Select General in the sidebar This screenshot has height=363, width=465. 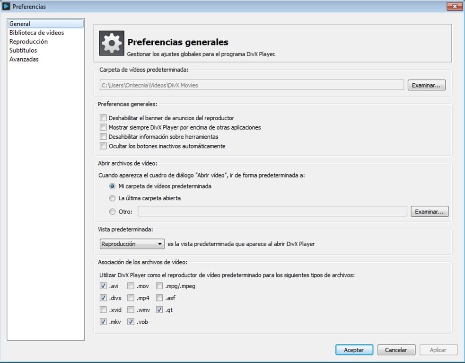[x=46, y=24]
